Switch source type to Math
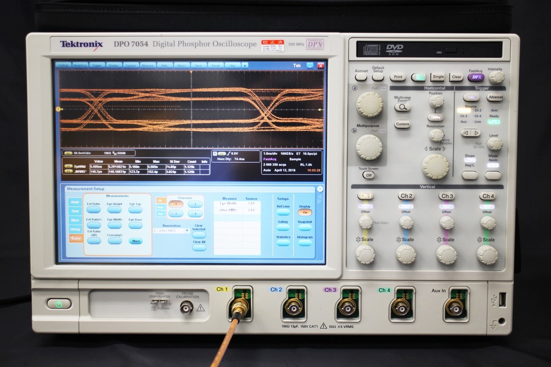 pos(161,207)
